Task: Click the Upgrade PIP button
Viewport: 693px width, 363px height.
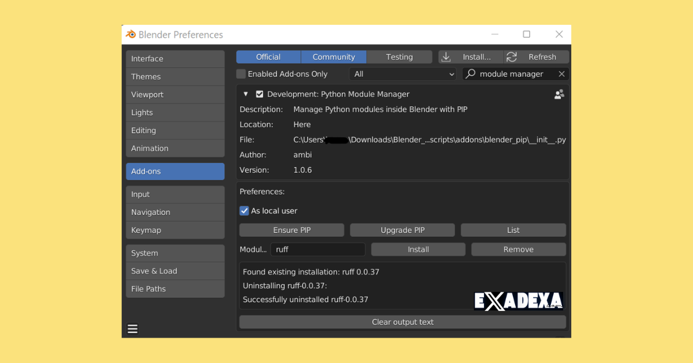Action: click(402, 229)
